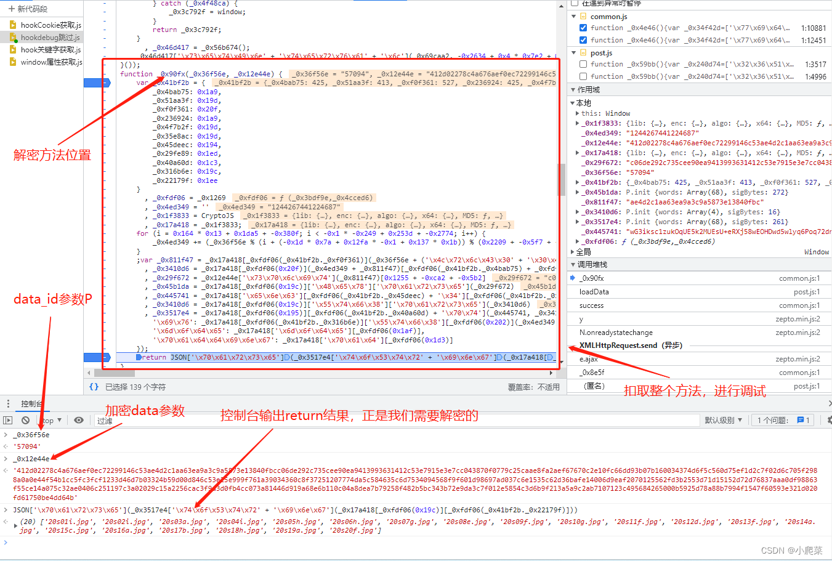Open console settings gear icon

(828, 420)
